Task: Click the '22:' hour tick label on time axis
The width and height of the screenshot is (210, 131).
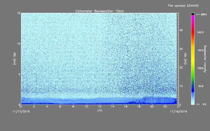Action: 165,107
